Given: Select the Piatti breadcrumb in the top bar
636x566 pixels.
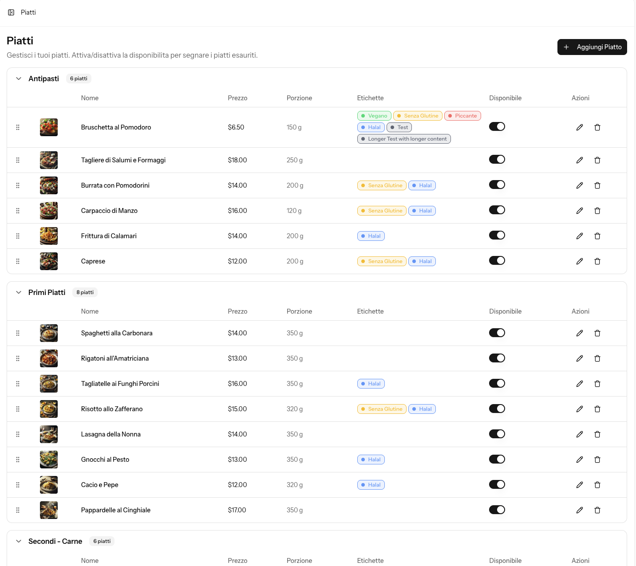Looking at the screenshot, I should click(x=28, y=12).
